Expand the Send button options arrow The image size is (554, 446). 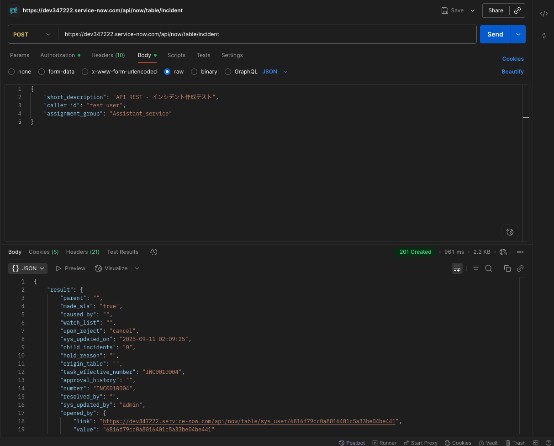point(518,34)
